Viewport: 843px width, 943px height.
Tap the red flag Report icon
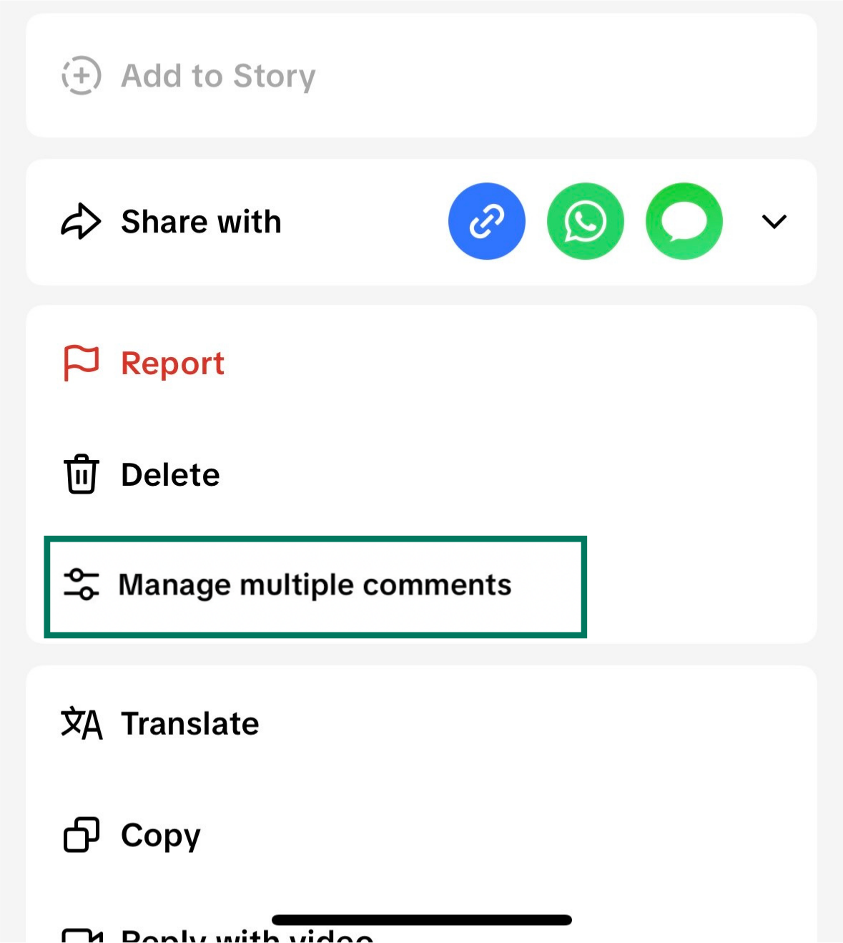[80, 363]
